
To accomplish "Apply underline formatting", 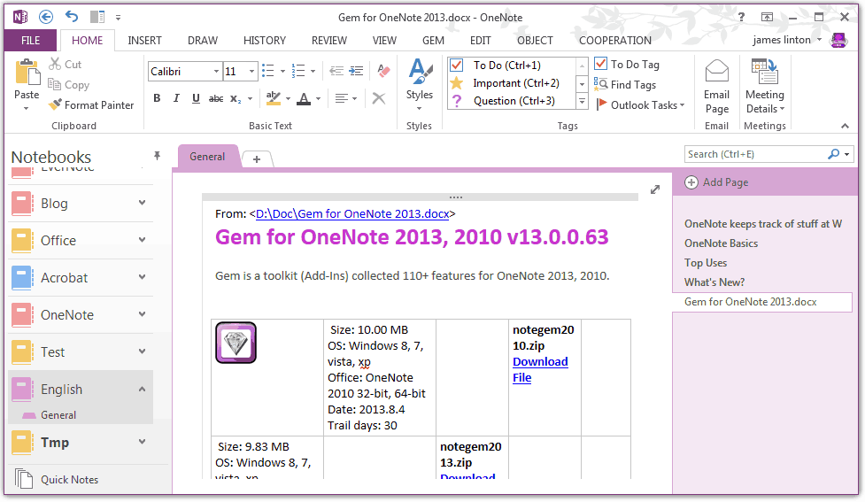I will click(196, 98).
